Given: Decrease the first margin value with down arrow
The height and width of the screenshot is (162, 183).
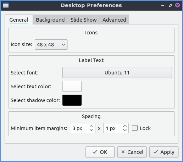Looking at the screenshot, I should [91, 130].
